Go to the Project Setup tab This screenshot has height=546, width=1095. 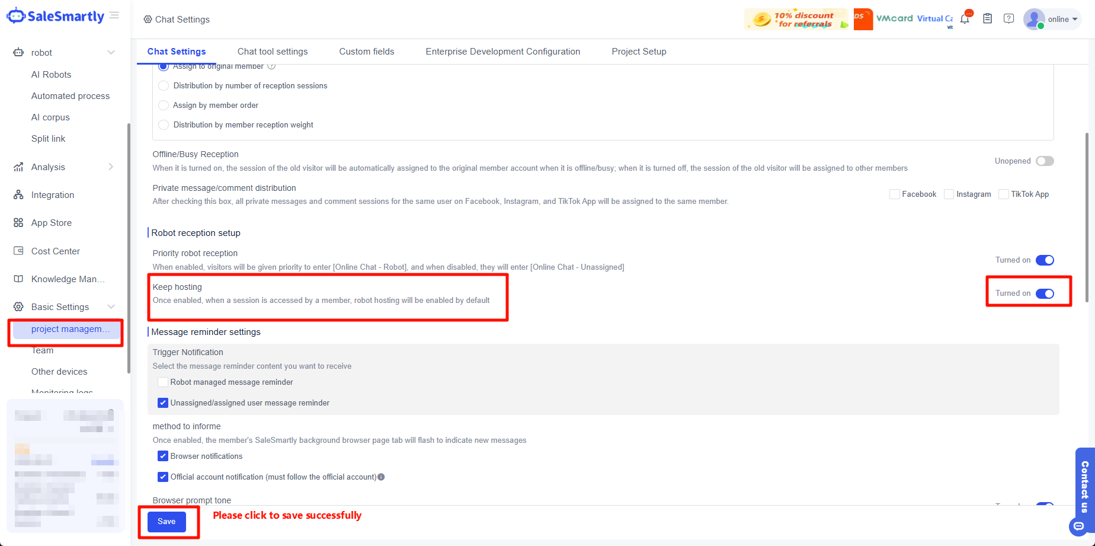pos(639,52)
